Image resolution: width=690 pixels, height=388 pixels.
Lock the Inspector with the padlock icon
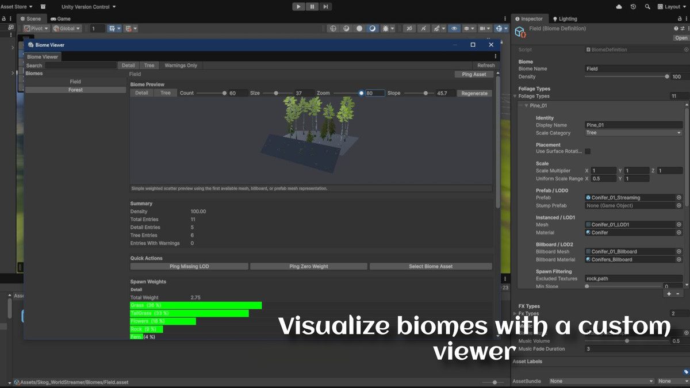tap(679, 18)
